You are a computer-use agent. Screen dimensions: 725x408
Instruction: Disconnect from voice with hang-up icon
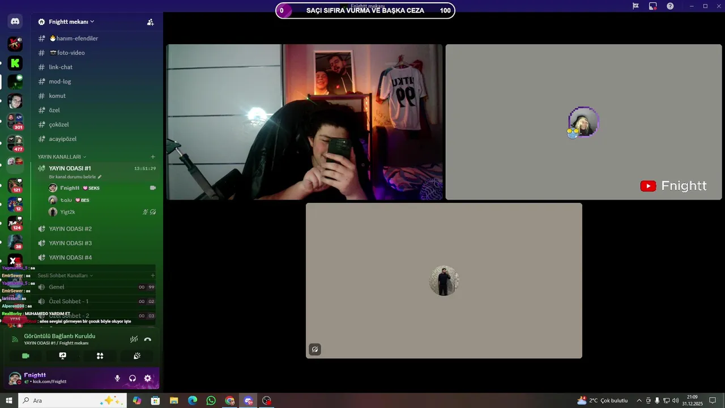point(148,339)
